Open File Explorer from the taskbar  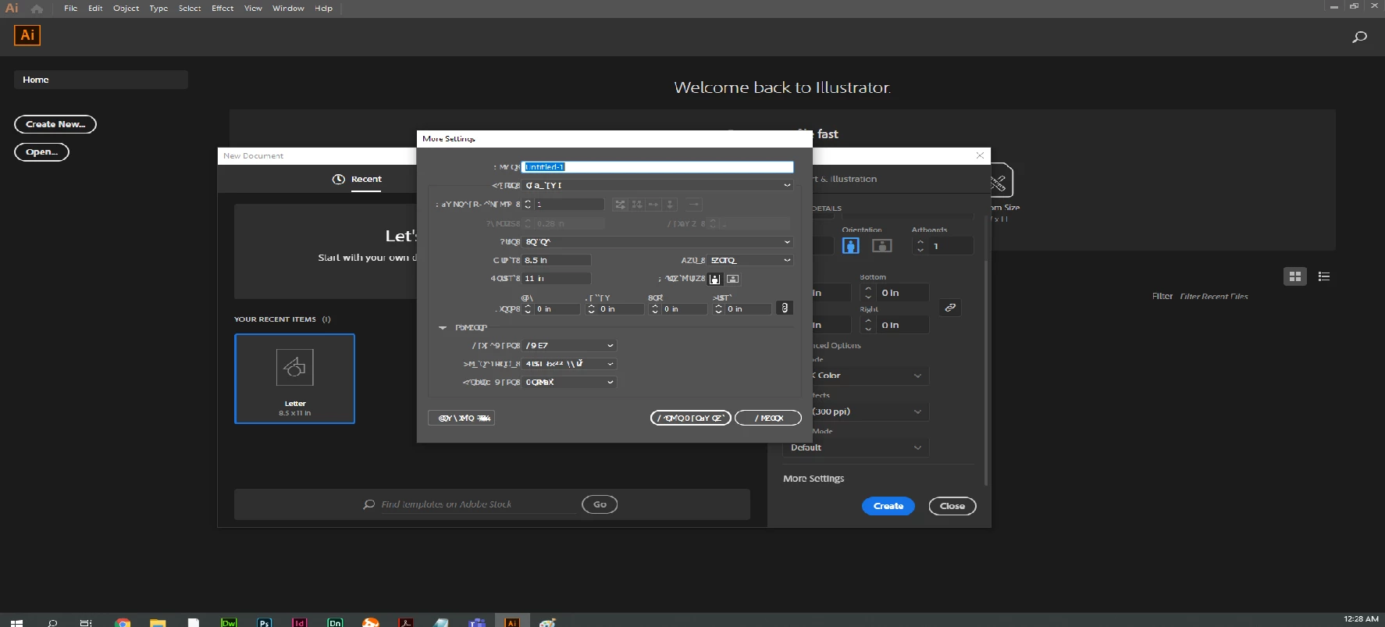coord(158,622)
